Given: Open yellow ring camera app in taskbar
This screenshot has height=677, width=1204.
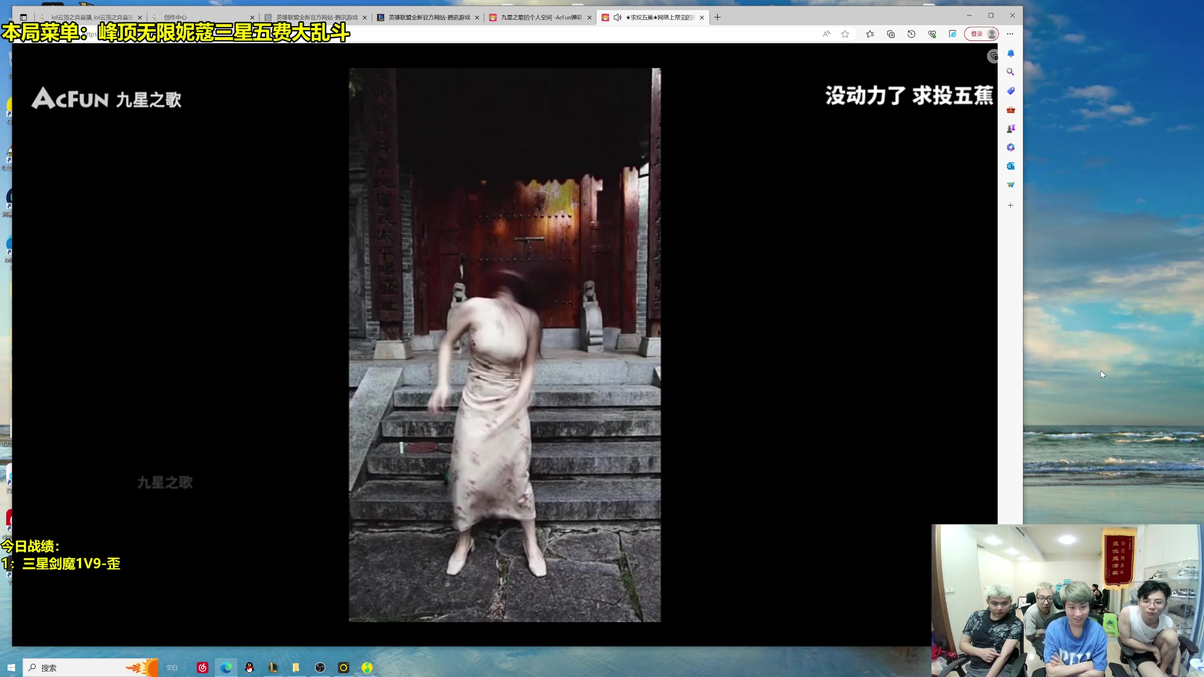Looking at the screenshot, I should [x=343, y=668].
